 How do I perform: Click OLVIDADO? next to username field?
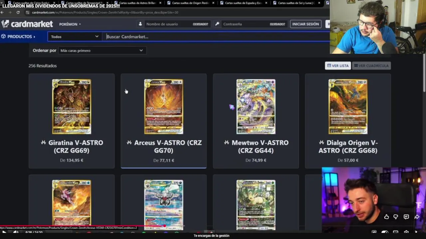click(200, 24)
